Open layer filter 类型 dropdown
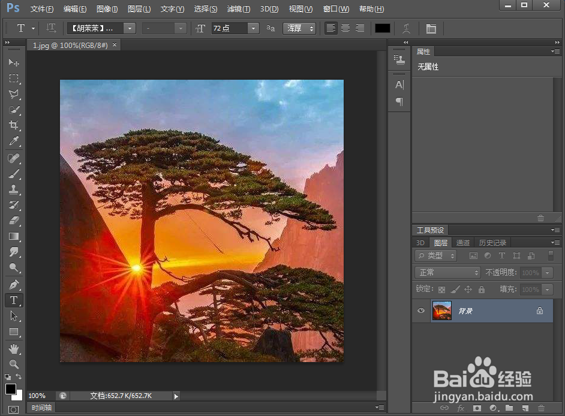Viewport: 565px width, 416px height. pos(436,256)
